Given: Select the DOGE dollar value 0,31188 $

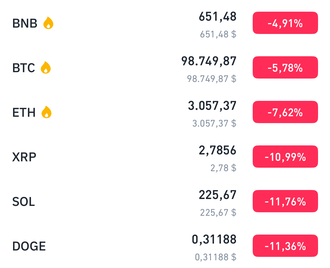Looking at the screenshot, I should [215, 257].
